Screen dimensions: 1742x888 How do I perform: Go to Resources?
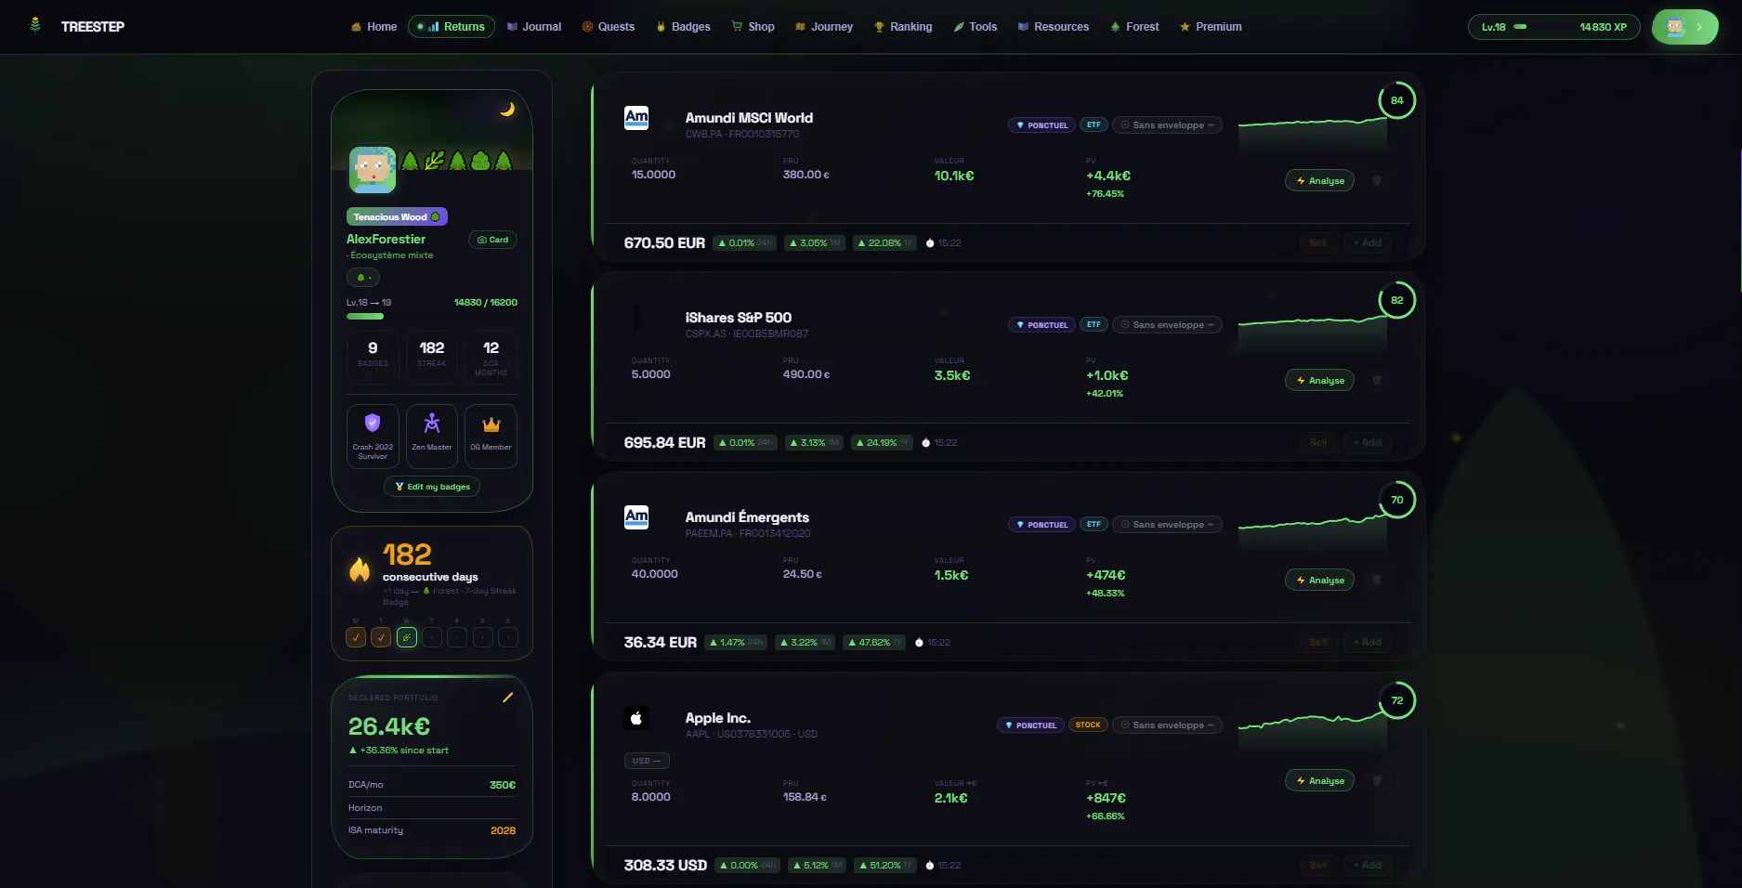pyautogui.click(x=1054, y=27)
